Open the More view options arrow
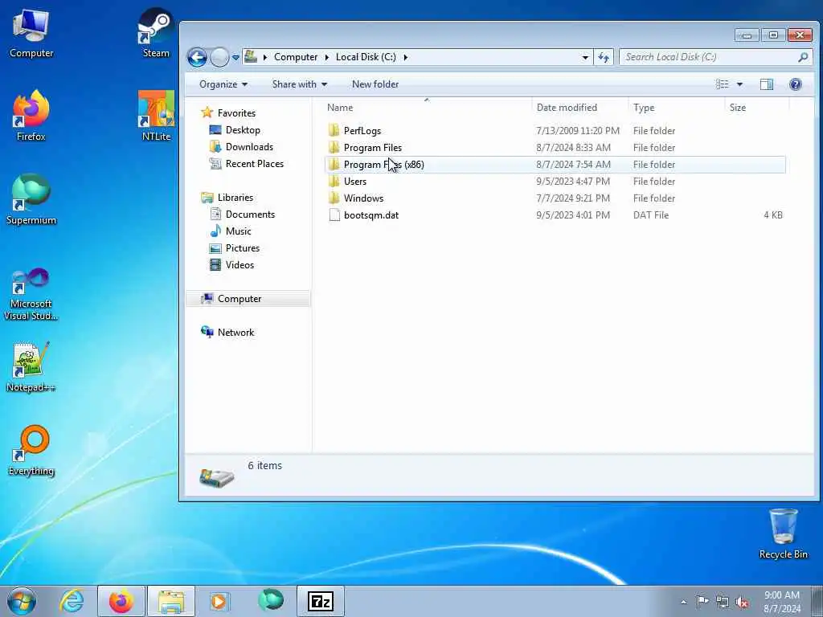This screenshot has height=617, width=823. pyautogui.click(x=739, y=84)
